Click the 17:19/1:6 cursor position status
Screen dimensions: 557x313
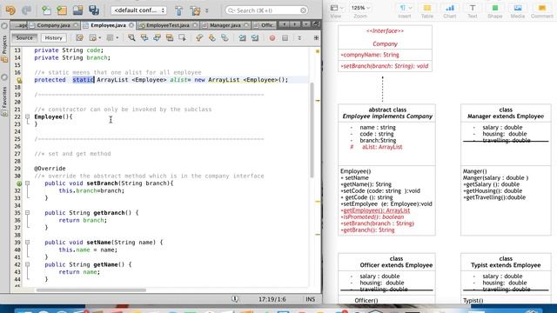tap(272, 299)
